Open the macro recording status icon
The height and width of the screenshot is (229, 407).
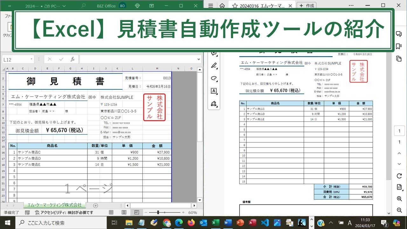pos(27,212)
